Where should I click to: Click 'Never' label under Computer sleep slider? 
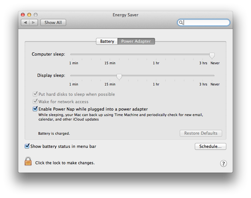pyautogui.click(x=215, y=63)
